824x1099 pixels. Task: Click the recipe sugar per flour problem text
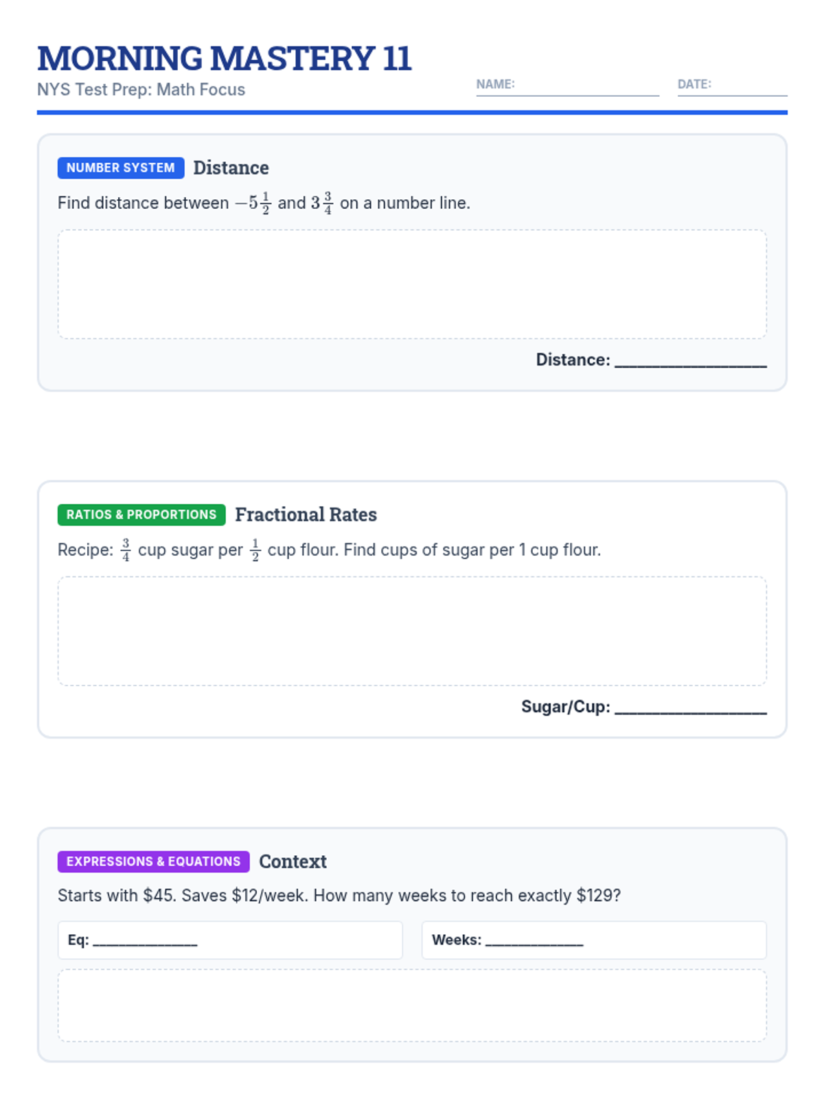[x=330, y=550]
